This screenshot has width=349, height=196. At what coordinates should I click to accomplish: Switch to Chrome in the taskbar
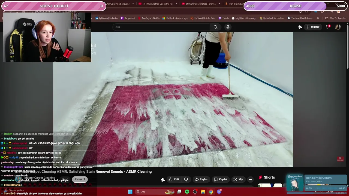coord(211,192)
